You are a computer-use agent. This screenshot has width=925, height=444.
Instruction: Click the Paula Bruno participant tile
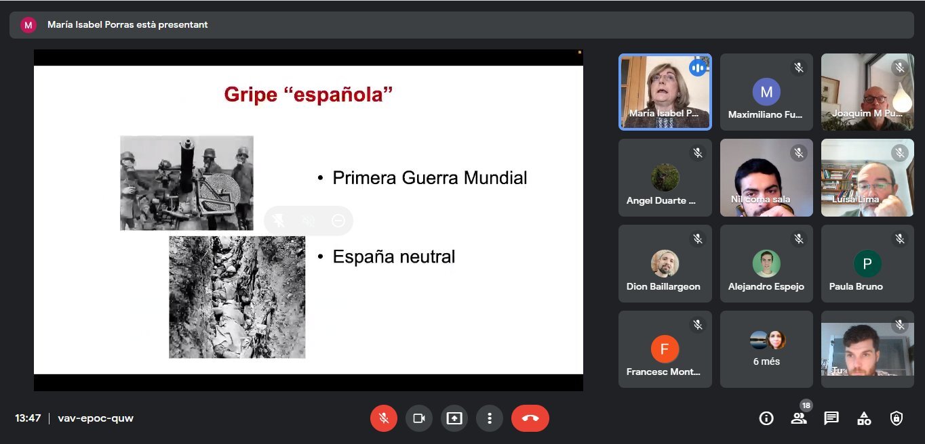coord(867,263)
